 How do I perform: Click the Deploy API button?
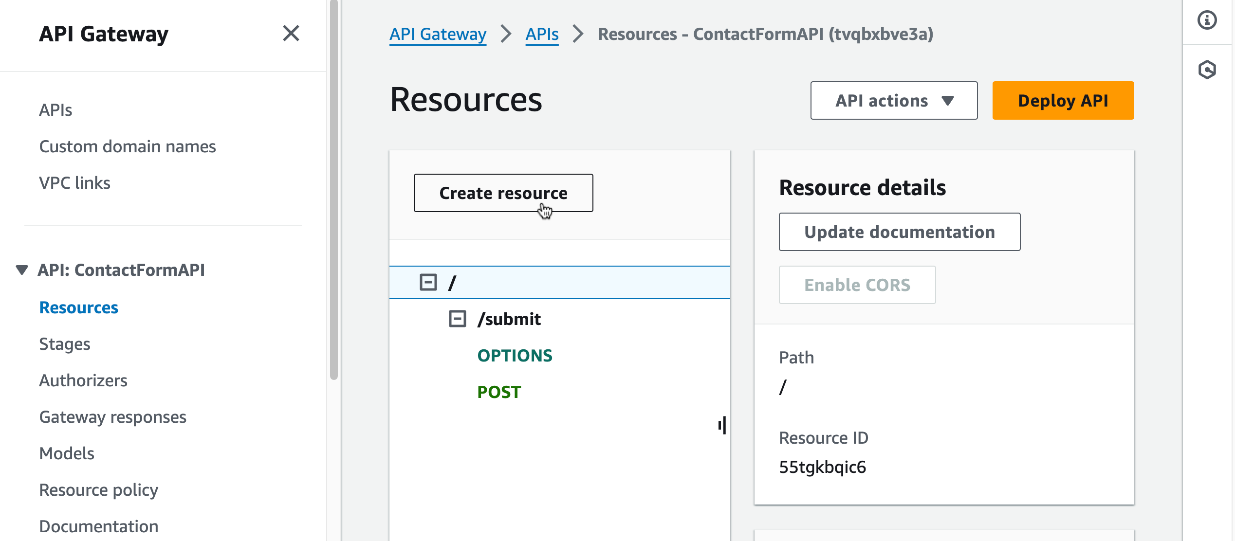(1063, 101)
